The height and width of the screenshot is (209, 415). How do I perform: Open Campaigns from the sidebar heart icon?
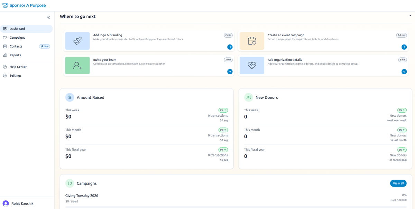[6, 37]
